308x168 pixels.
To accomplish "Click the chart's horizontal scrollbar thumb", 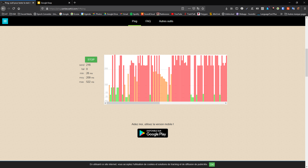I will 133,103.
